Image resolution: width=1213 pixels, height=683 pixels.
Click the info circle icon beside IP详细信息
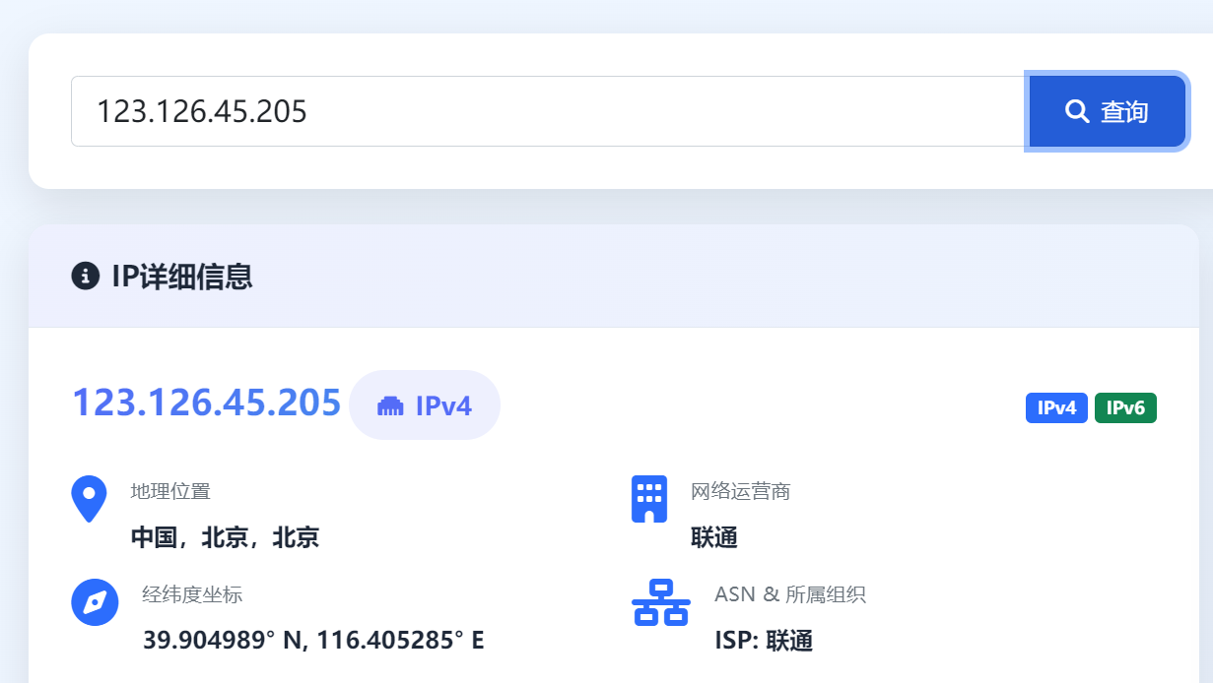coord(88,278)
